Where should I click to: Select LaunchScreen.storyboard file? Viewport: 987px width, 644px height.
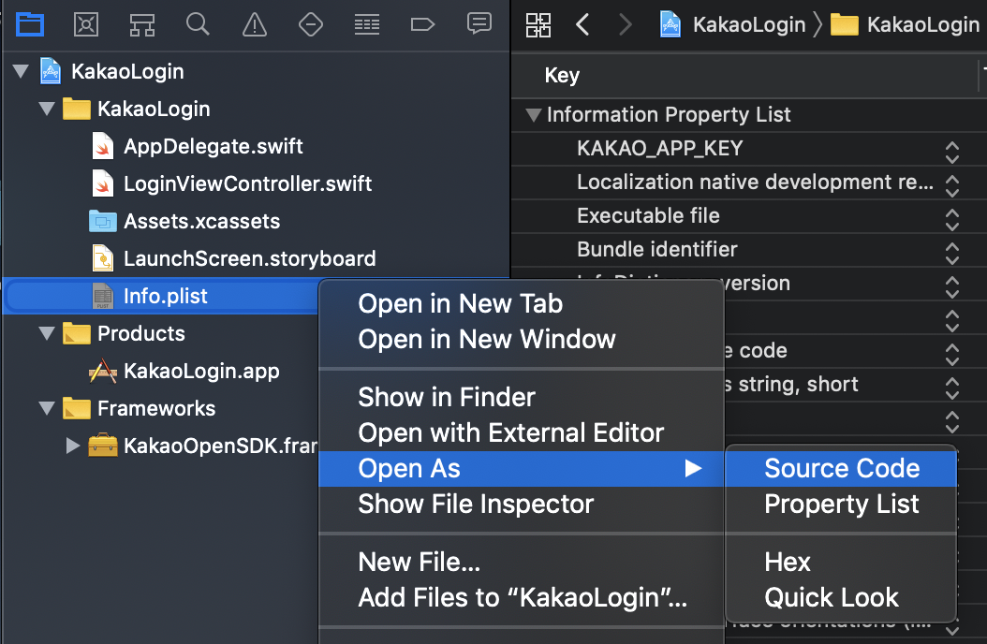pyautogui.click(x=249, y=257)
